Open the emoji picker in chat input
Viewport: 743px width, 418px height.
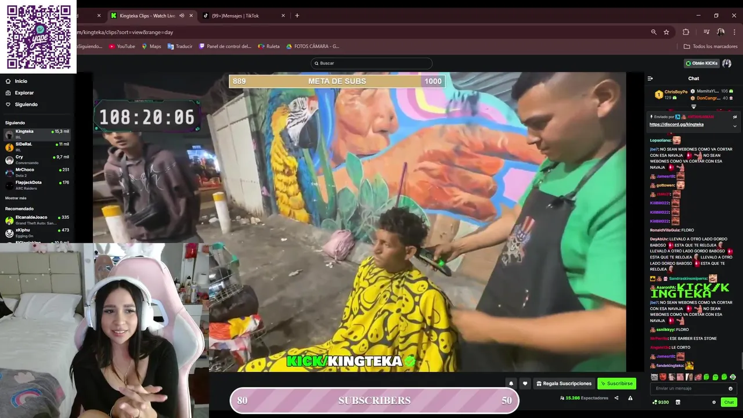(730, 388)
